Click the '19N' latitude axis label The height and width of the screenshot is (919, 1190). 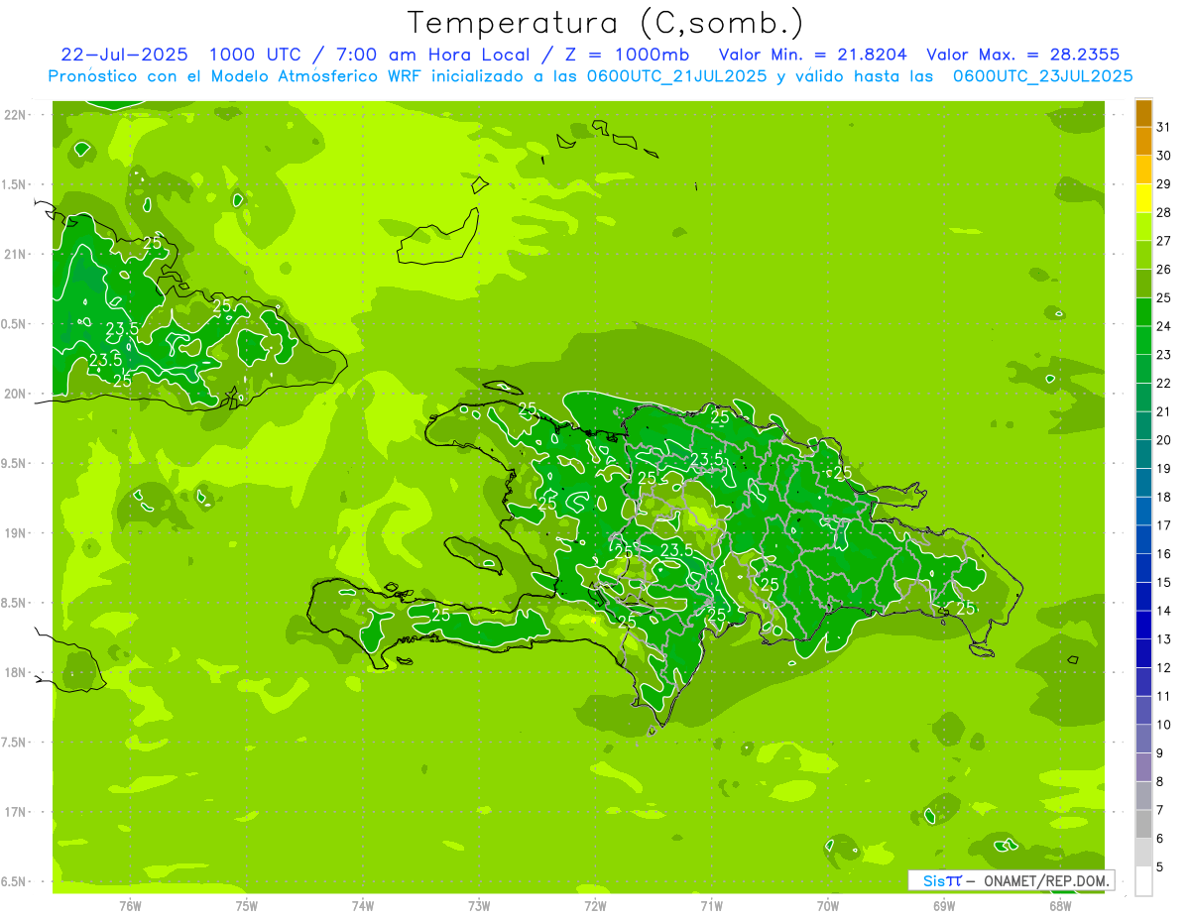[x=15, y=533]
